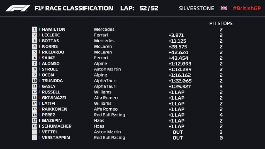The height and width of the screenshot is (149, 265).
Task: Click Aston Martin team name beside Stroll
Action: click(x=107, y=69)
